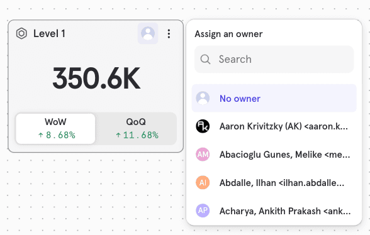Assign Aaron Krivitzky (AK) as owner
This screenshot has width=370, height=235.
click(x=274, y=126)
